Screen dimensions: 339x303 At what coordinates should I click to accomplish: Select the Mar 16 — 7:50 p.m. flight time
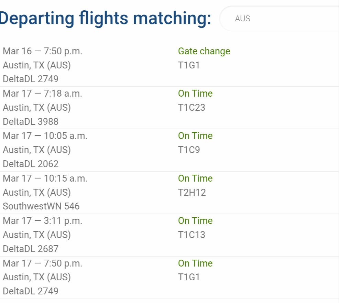coord(43,51)
